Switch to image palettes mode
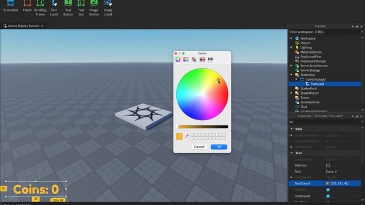Image resolution: width=365 pixels, height=205 pixels. tap(202, 59)
